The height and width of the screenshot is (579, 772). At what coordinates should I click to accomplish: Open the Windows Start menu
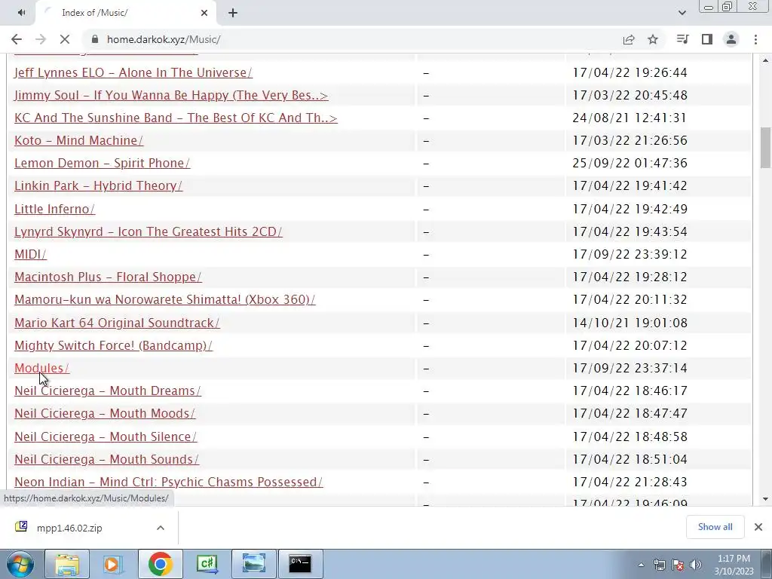[x=20, y=564]
